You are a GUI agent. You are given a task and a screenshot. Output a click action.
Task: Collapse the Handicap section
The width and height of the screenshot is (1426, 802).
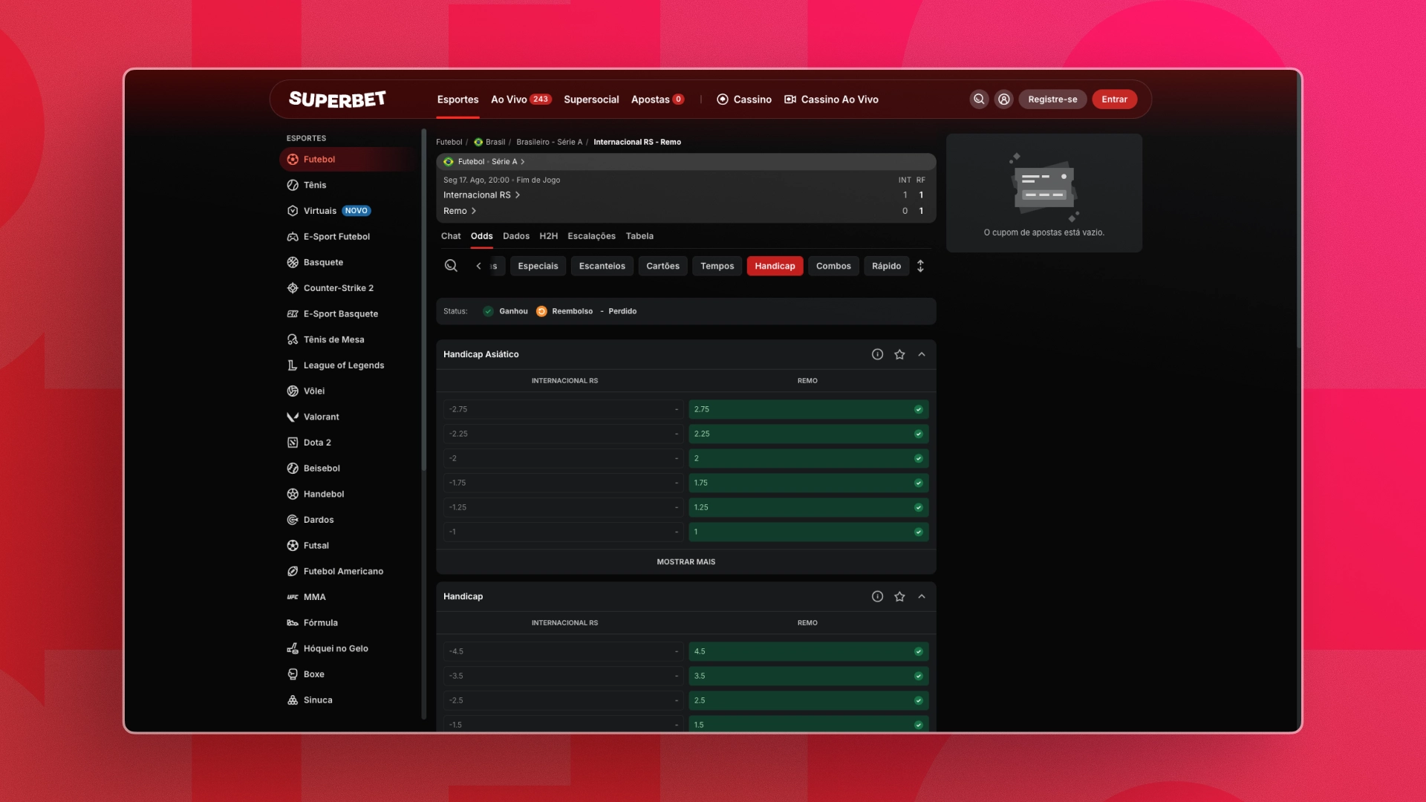coord(922,597)
